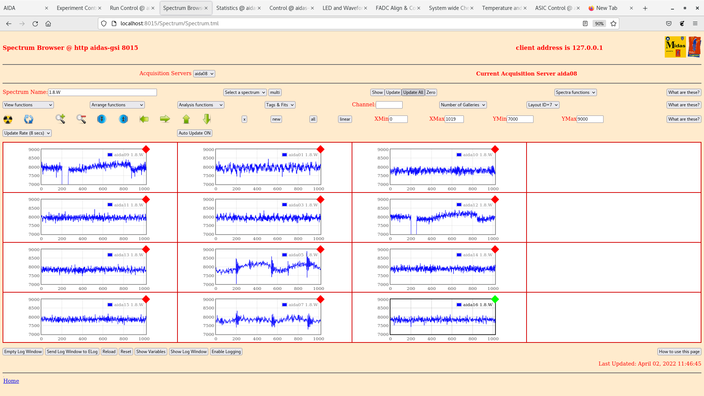Click the green left arrow icon

144,119
